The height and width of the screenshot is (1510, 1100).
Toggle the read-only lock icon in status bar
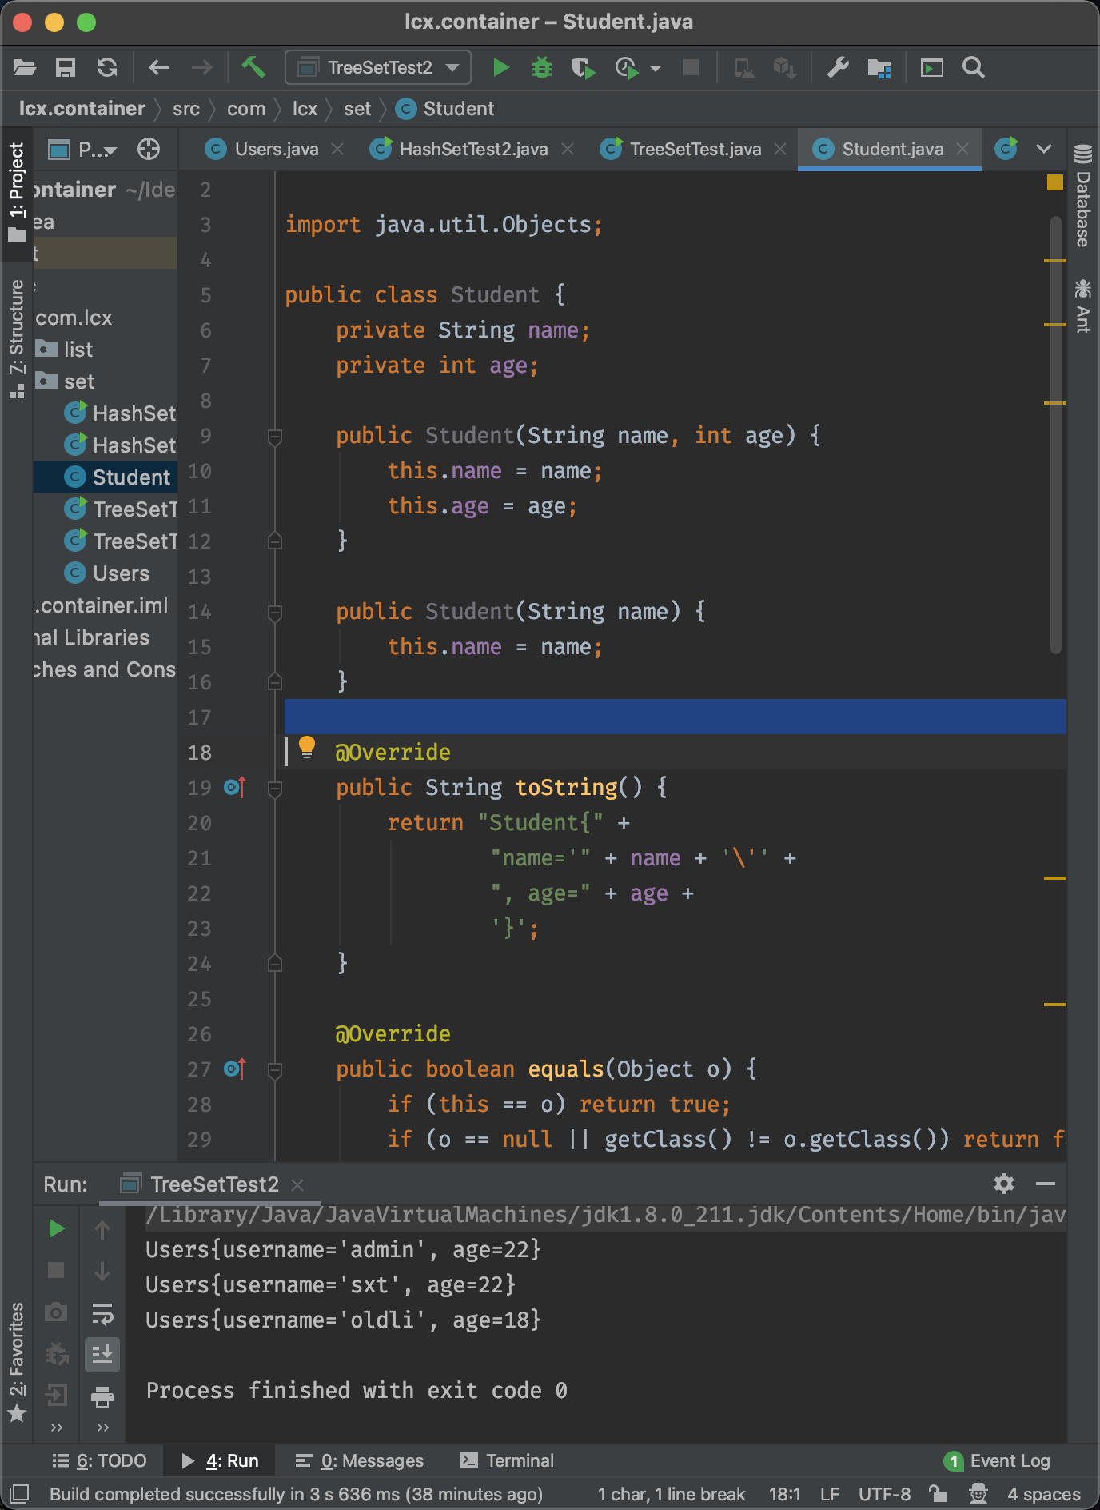[x=938, y=1493]
